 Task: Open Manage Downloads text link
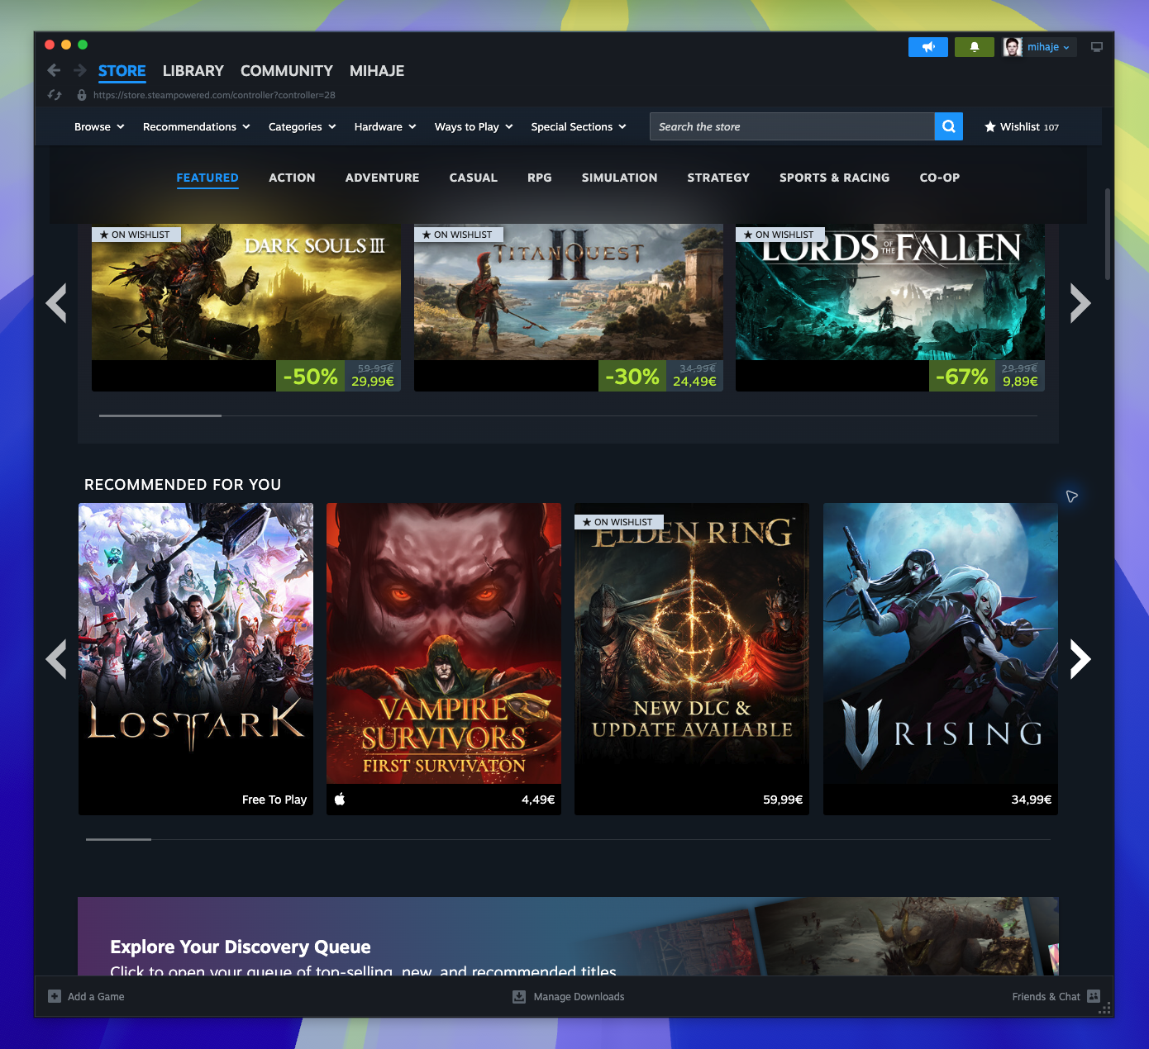[x=579, y=997]
